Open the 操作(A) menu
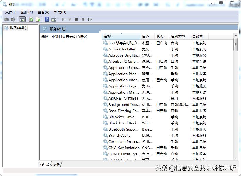241x176 pixels. tap(27, 12)
